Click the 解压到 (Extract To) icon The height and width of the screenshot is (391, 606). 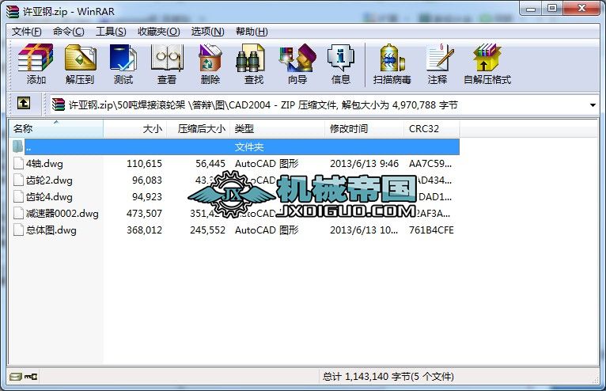tap(80, 64)
